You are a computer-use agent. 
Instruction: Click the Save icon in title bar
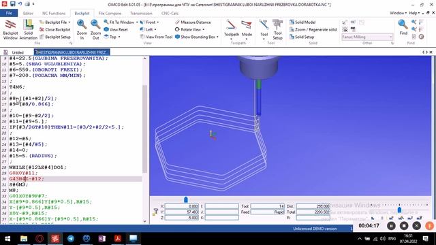12,4
